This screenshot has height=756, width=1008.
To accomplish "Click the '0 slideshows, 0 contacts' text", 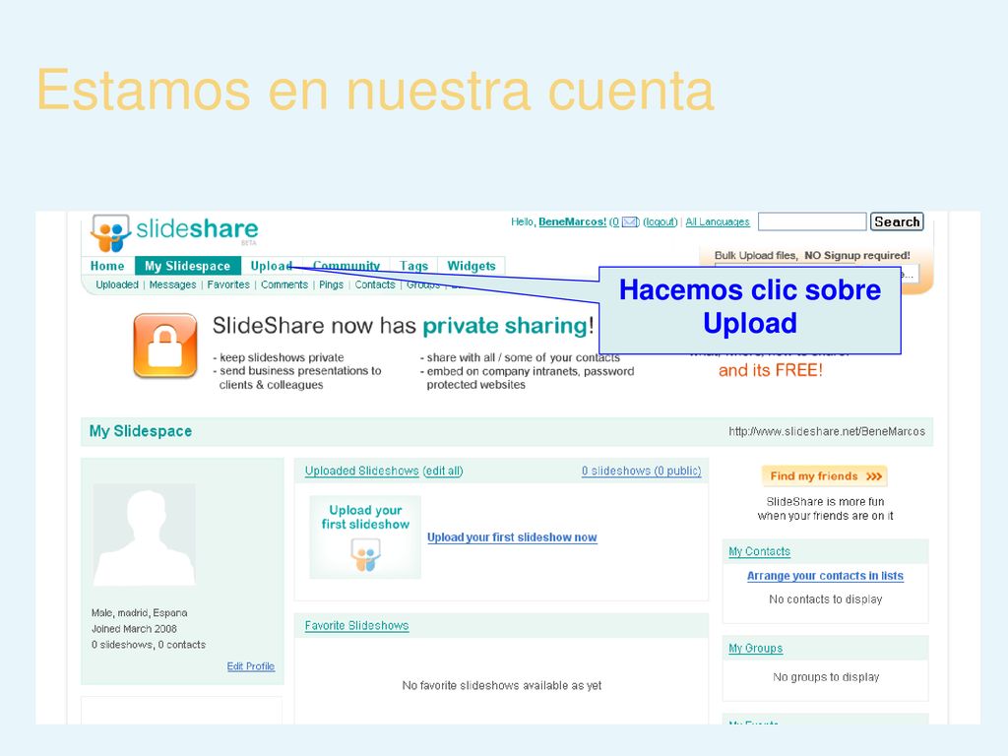I will pyautogui.click(x=149, y=645).
